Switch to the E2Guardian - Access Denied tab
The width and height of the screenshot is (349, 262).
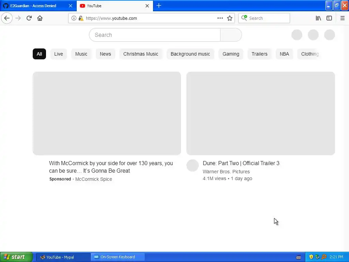38,6
